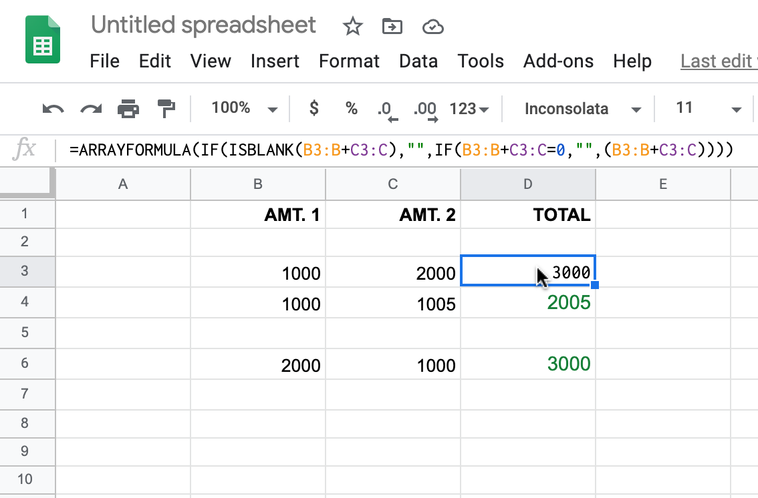
Task: Click the Last edit link
Action: [x=719, y=61]
